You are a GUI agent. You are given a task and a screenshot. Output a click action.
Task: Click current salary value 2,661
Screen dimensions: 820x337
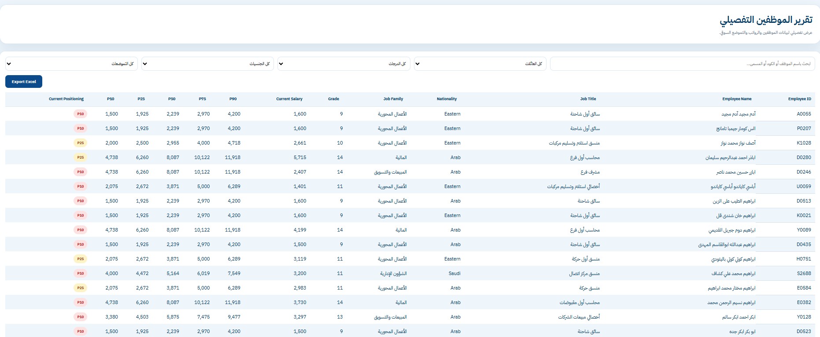300,143
